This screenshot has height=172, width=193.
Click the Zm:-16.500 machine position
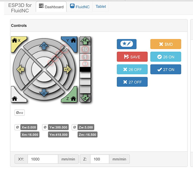click(88, 135)
